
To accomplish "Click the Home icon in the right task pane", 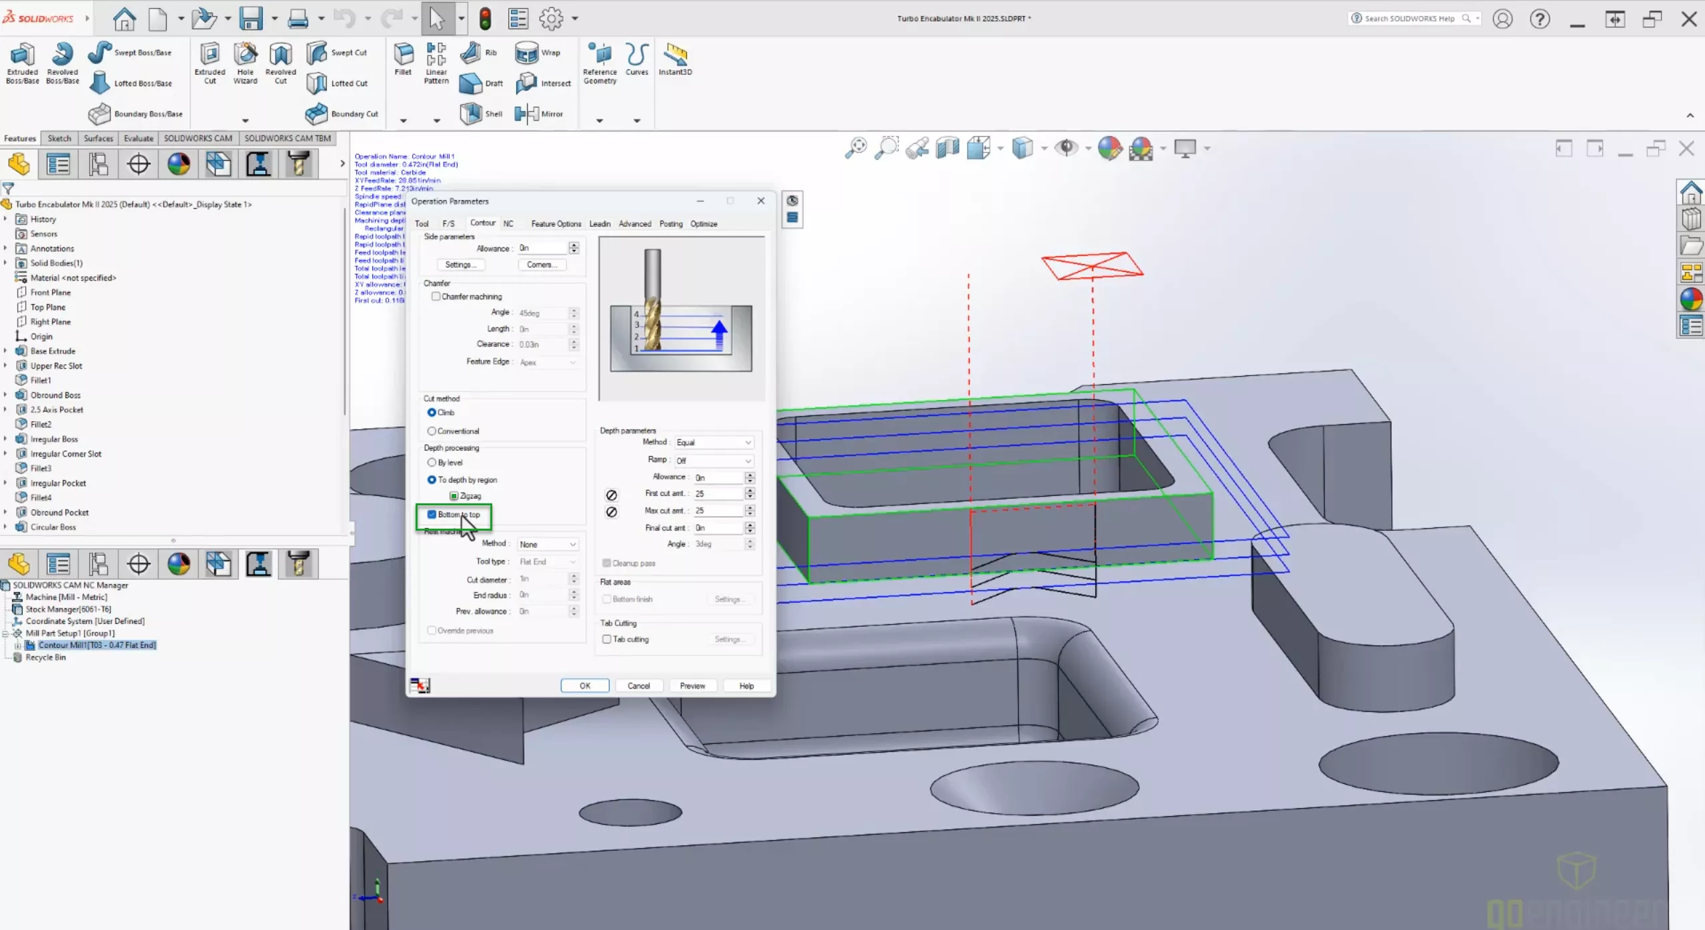I will 1691,193.
